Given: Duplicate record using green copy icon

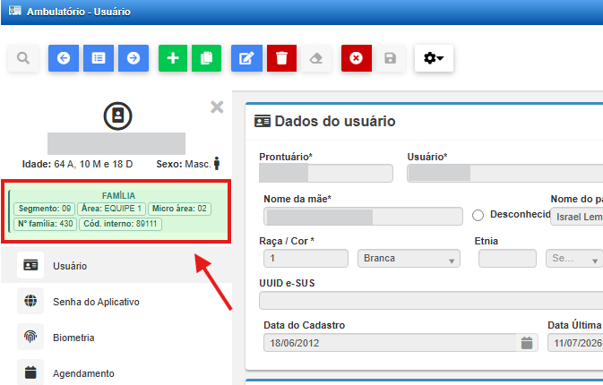Looking at the screenshot, I should [206, 58].
